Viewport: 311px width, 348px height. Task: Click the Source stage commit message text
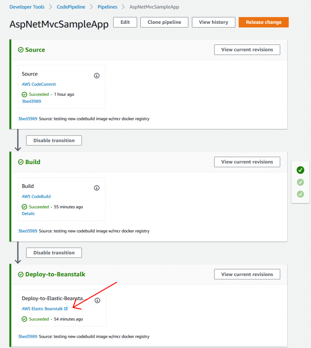(x=94, y=119)
